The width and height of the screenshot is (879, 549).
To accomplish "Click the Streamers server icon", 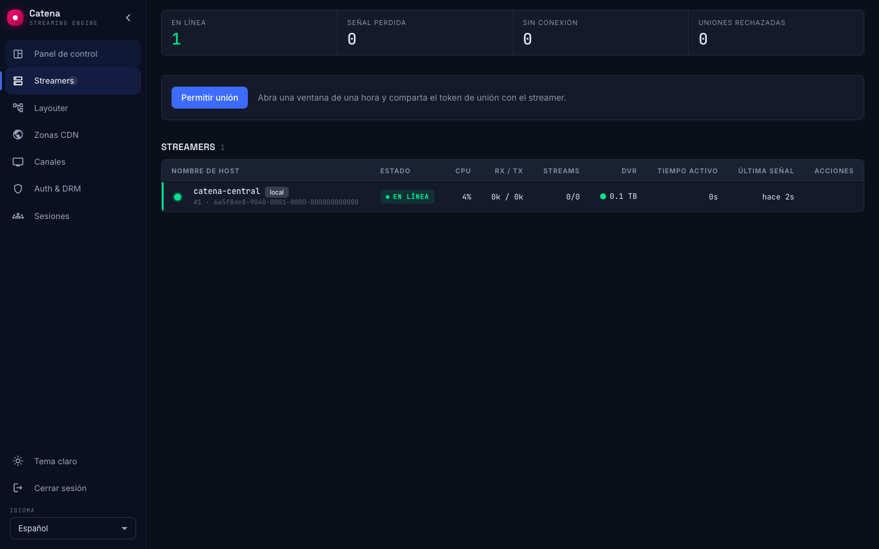I will coord(18,81).
